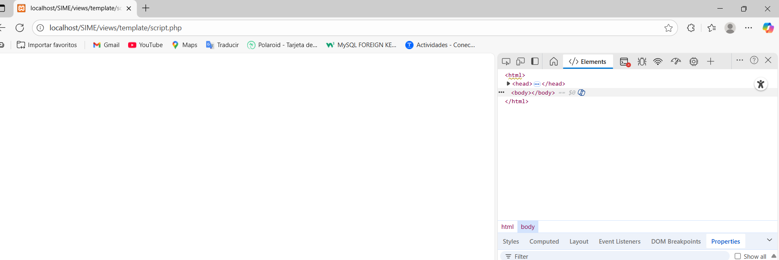Open the Performance tool
The height and width of the screenshot is (260, 779).
(676, 61)
